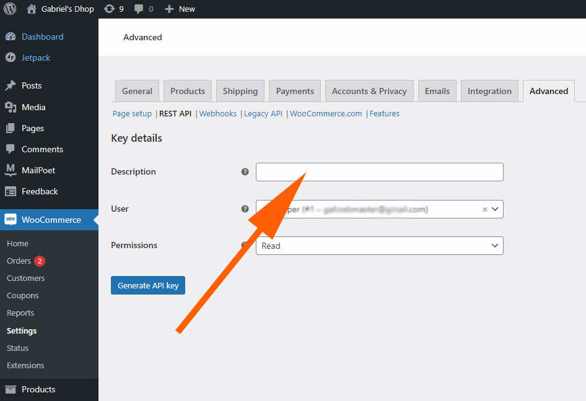Go to Reports submenu
This screenshot has width=586, height=401.
[20, 313]
